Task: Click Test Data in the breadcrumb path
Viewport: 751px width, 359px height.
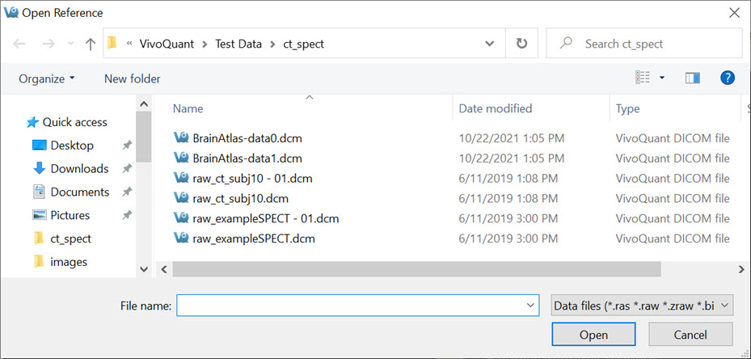Action: click(x=238, y=44)
